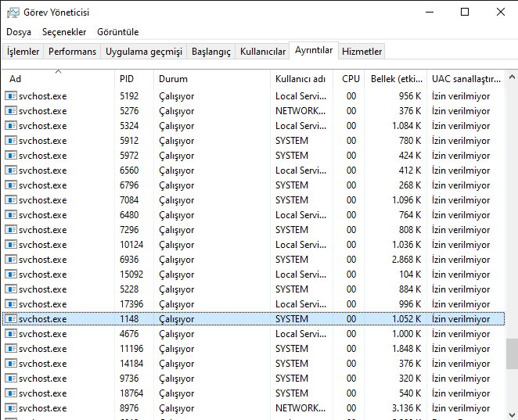Viewport: 518px width, 420px height.
Task: Switch to the Uygulama geçmişi tab
Action: pos(144,52)
